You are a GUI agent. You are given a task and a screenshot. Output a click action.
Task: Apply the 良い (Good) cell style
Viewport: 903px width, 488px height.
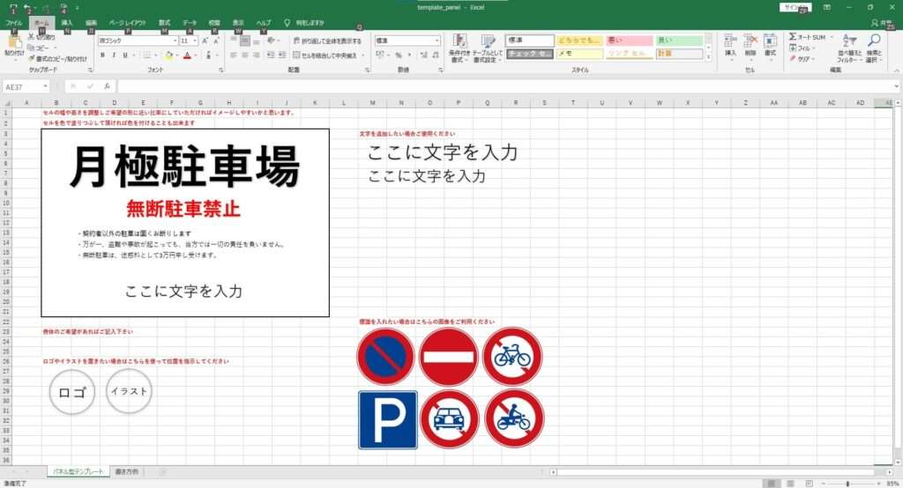pos(678,41)
